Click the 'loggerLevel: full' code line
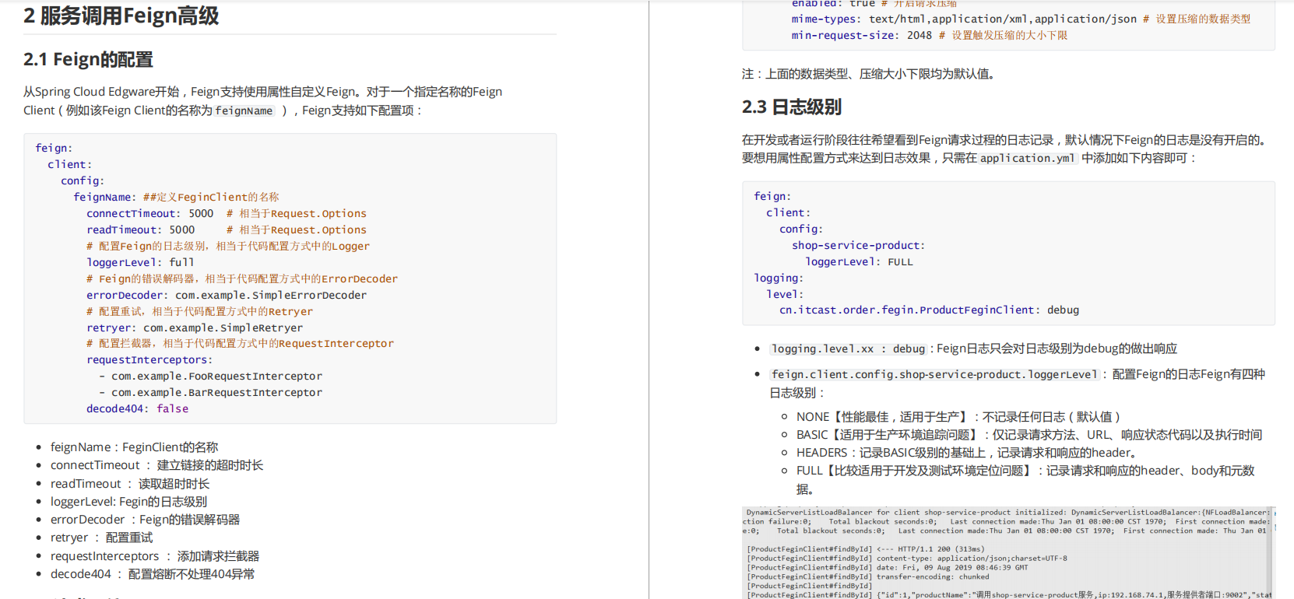Image resolution: width=1294 pixels, height=599 pixels. [140, 262]
